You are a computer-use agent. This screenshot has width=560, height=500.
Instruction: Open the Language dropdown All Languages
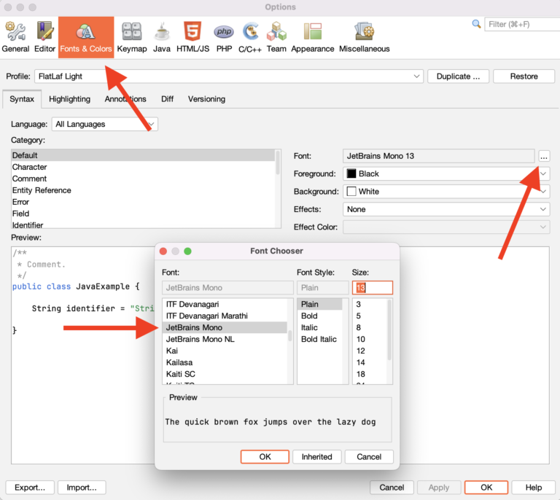(105, 124)
